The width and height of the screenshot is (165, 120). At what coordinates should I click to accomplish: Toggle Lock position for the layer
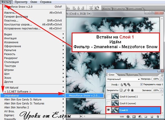(128, 90)
